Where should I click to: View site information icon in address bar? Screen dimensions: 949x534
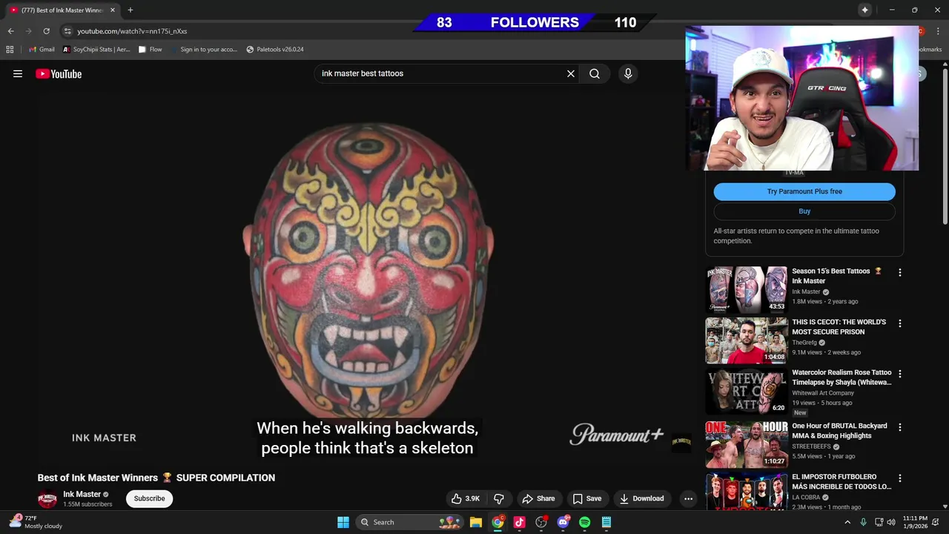click(x=67, y=31)
